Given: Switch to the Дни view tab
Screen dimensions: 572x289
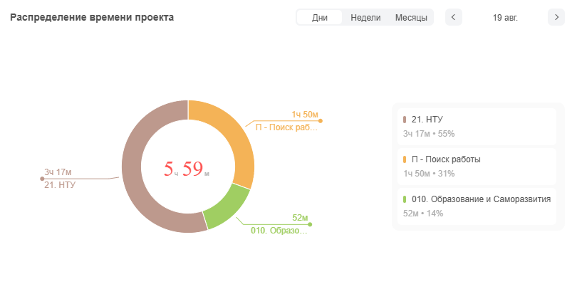Looking at the screenshot, I should click(320, 18).
